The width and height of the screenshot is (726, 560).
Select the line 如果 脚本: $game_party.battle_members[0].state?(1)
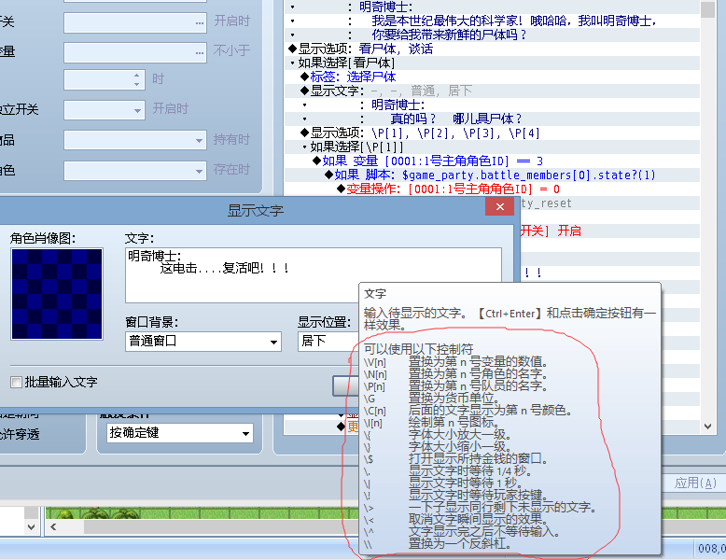coord(492,175)
